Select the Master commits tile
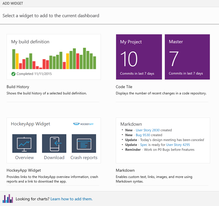Image resolution: width=219 pixels, height=206 pixels. (x=187, y=57)
